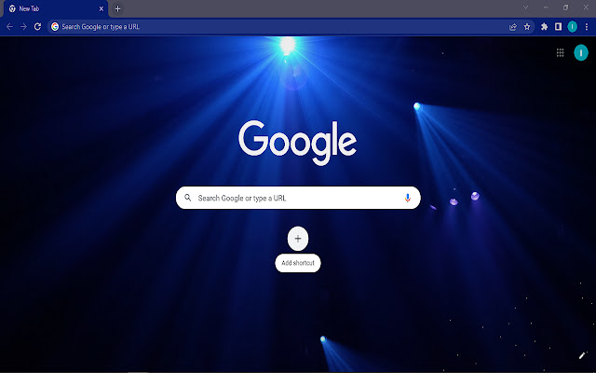Open Google account avatar on page
This screenshot has height=373, width=596.
pos(581,52)
